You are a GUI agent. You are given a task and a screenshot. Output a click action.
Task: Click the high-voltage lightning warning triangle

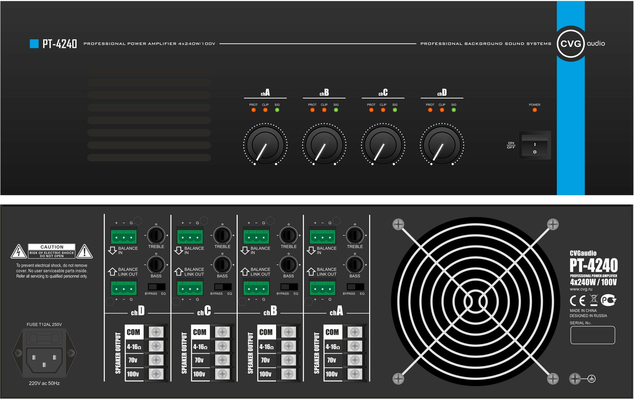point(19,252)
